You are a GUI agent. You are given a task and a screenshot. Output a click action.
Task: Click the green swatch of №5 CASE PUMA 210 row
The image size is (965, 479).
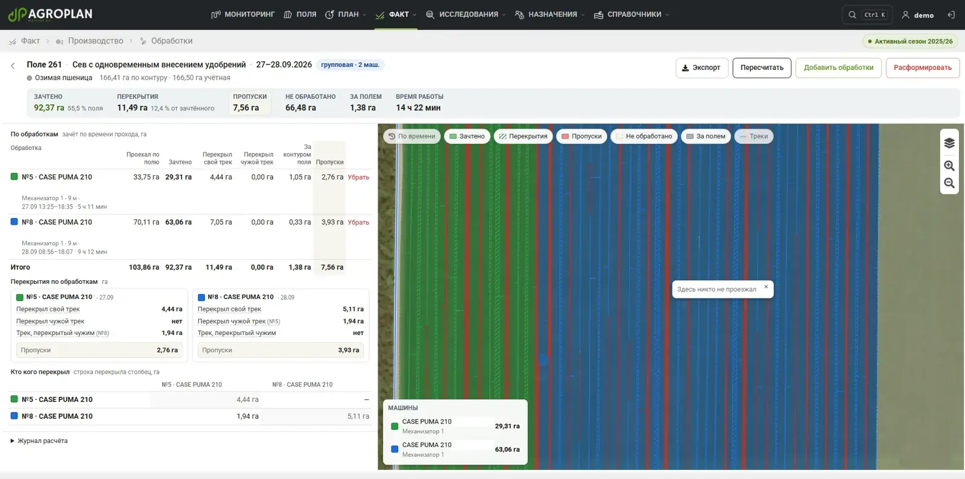[x=14, y=177]
